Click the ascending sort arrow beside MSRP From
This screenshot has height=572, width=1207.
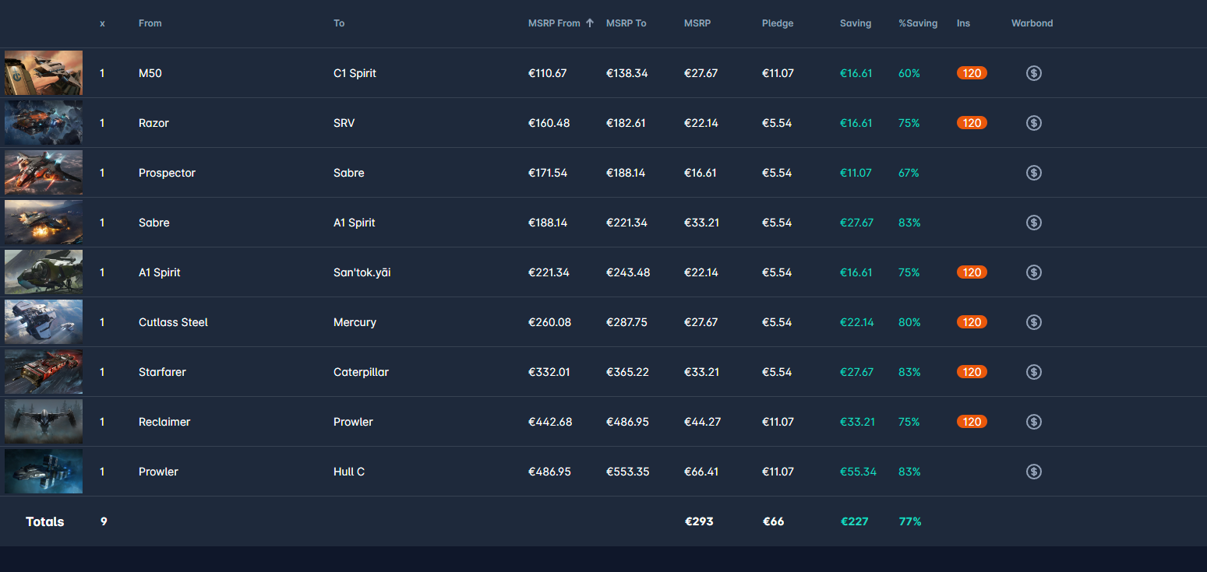[590, 23]
